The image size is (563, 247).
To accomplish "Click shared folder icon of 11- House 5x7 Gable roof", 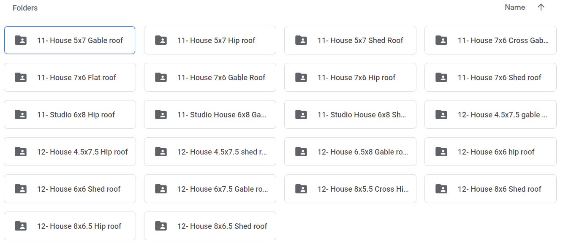I will 20,40.
